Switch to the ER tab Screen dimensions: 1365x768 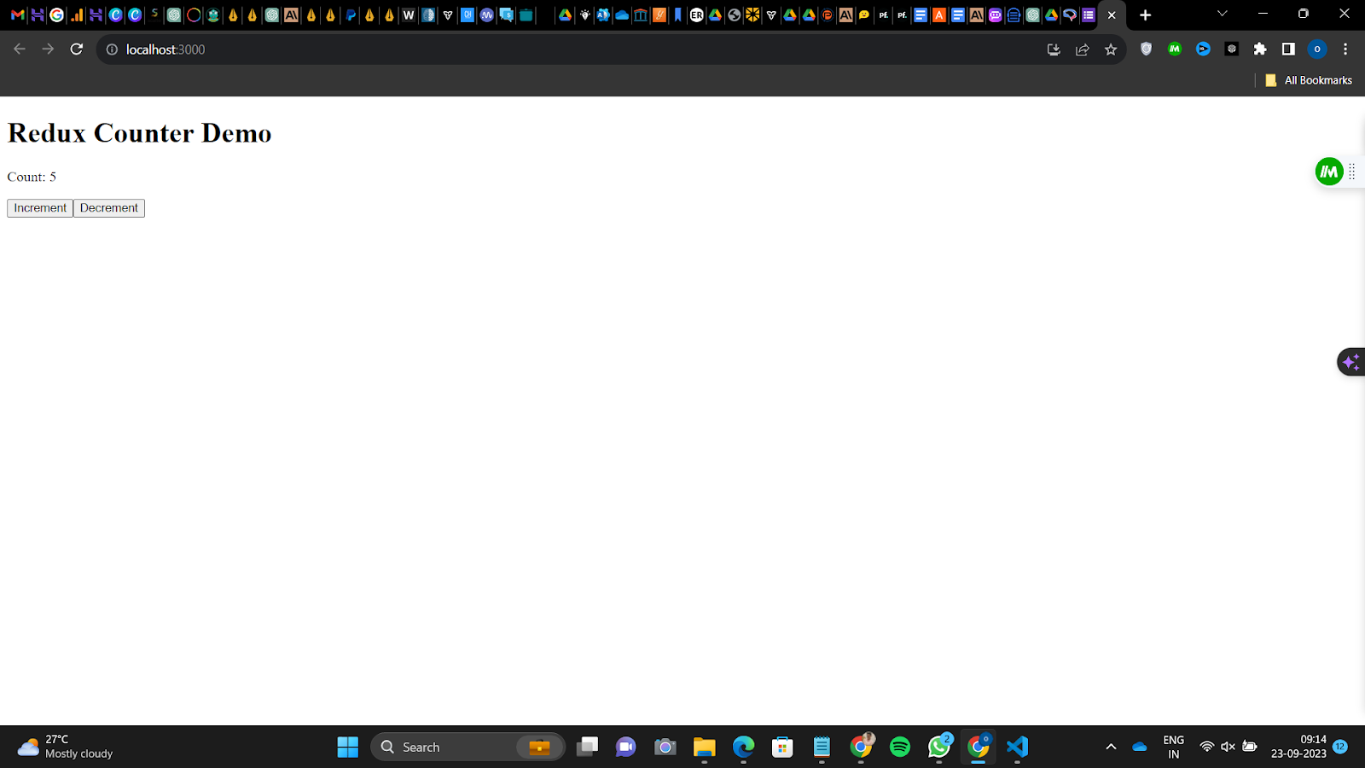click(x=697, y=15)
